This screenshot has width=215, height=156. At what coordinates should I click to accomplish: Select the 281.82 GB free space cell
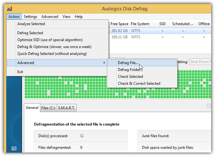(119, 31)
